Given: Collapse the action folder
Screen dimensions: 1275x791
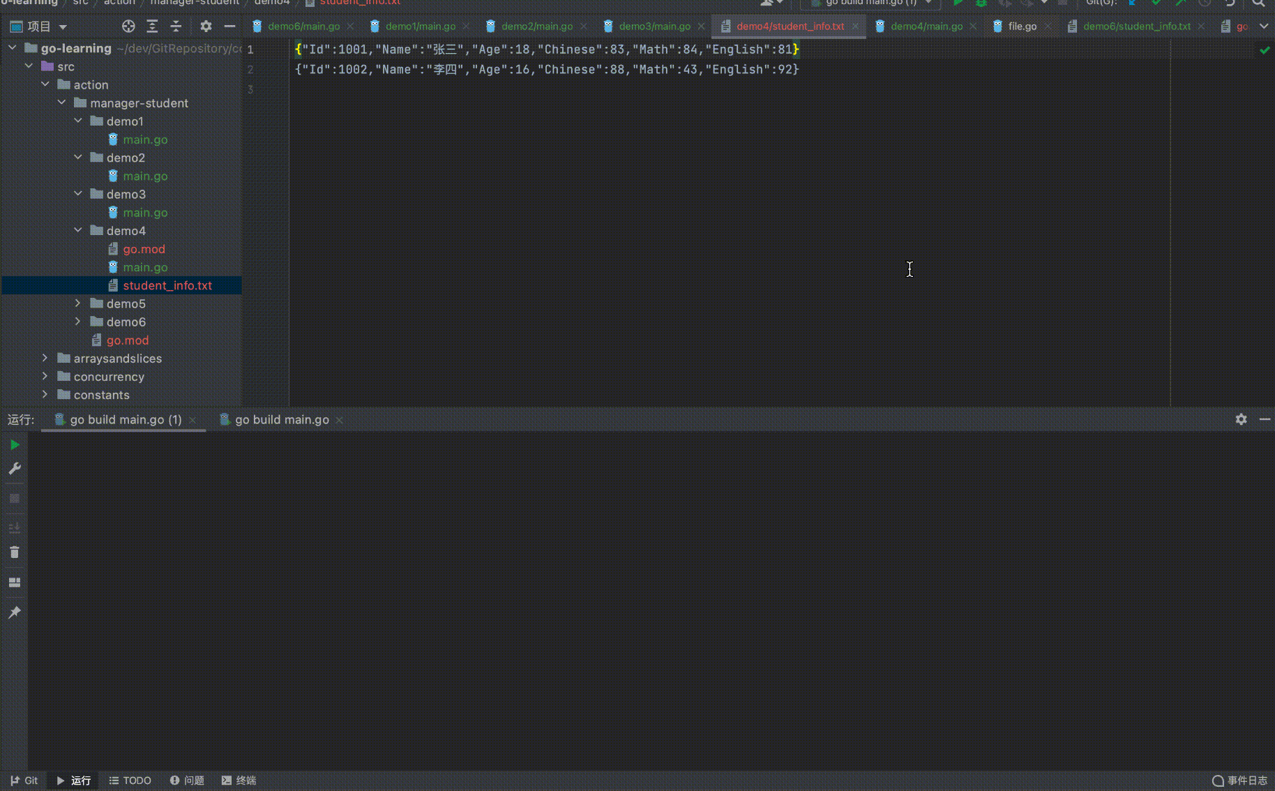Looking at the screenshot, I should click(45, 84).
